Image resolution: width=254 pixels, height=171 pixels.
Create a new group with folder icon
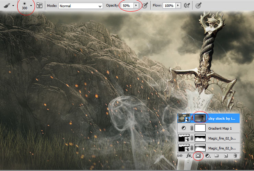[217, 156]
